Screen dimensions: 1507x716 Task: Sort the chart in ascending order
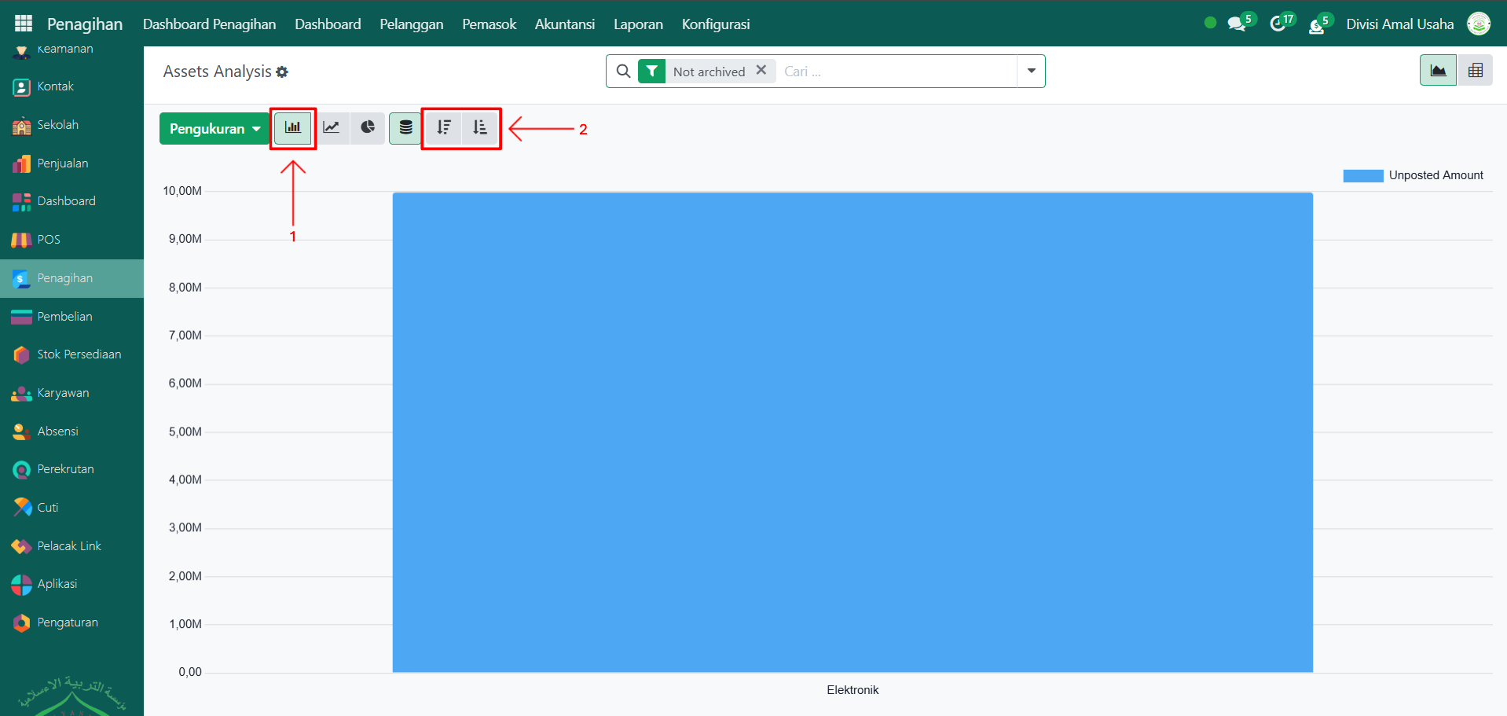pos(480,128)
